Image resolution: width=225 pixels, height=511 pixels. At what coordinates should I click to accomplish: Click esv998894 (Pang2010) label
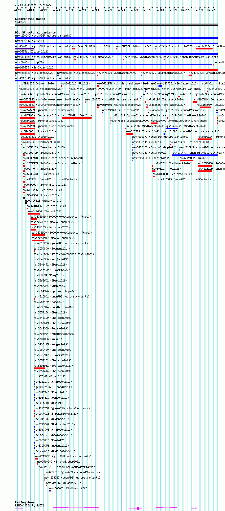pos(49,275)
